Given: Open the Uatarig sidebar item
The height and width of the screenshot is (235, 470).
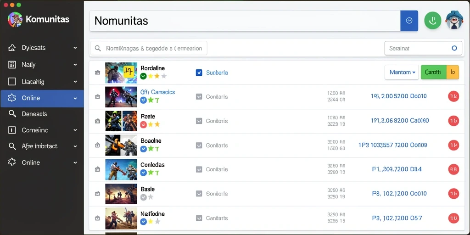Looking at the screenshot, I should (x=42, y=82).
